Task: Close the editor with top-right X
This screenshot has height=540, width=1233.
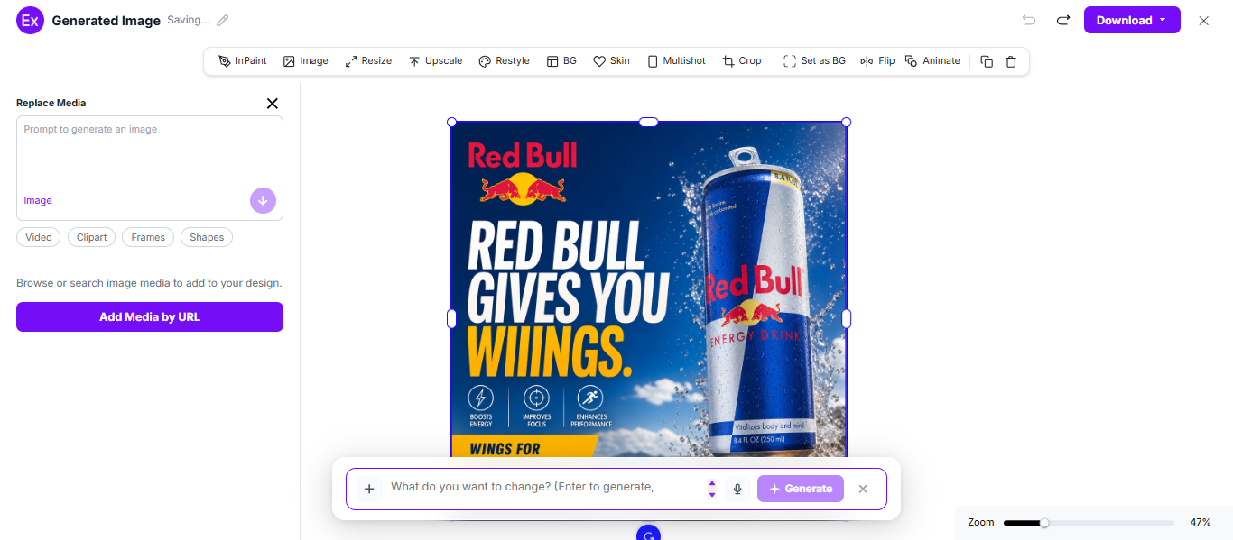Action: 1203,21
